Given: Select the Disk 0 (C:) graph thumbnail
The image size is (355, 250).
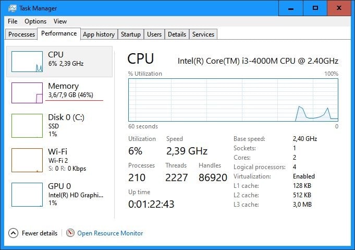Looking at the screenshot, I should [27, 126].
